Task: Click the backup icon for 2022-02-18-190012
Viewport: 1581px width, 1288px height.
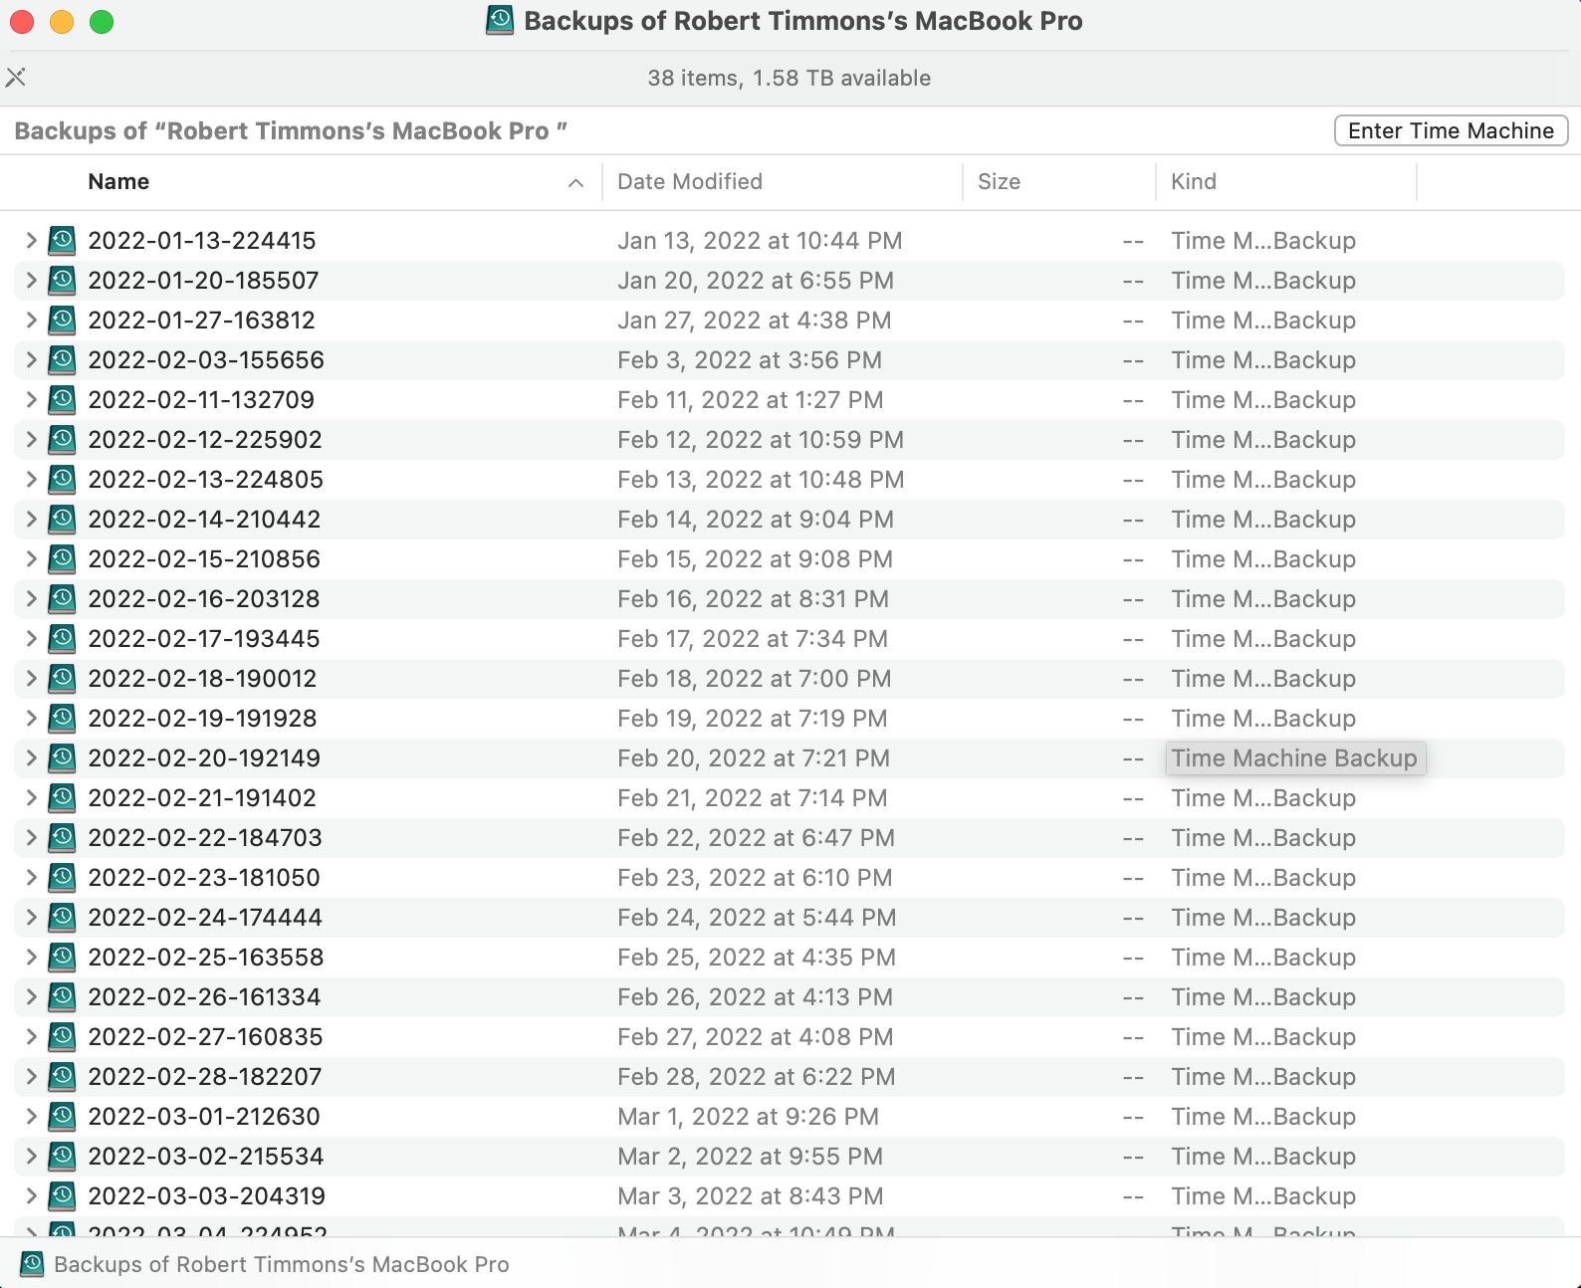Action: [x=62, y=679]
